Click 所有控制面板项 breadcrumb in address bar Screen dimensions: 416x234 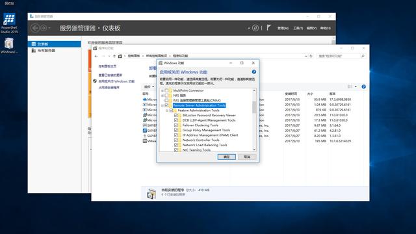[x=157, y=56]
